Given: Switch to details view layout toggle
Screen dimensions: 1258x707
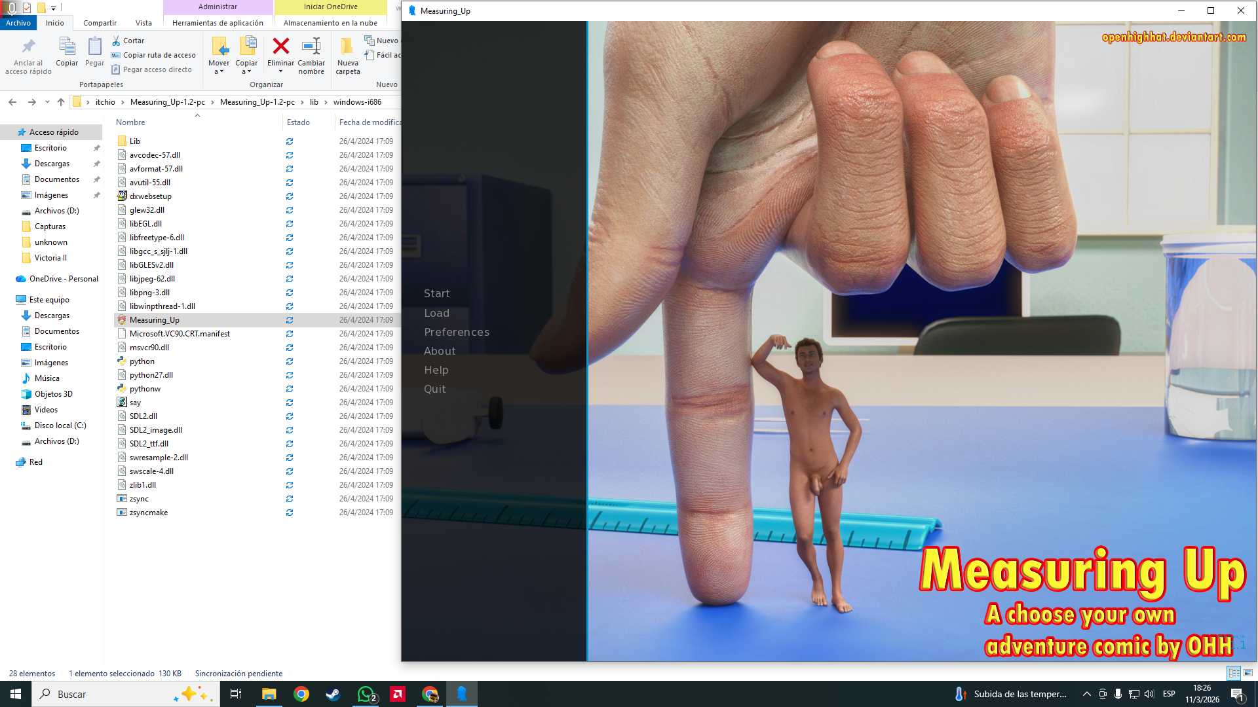Looking at the screenshot, I should [x=1234, y=673].
